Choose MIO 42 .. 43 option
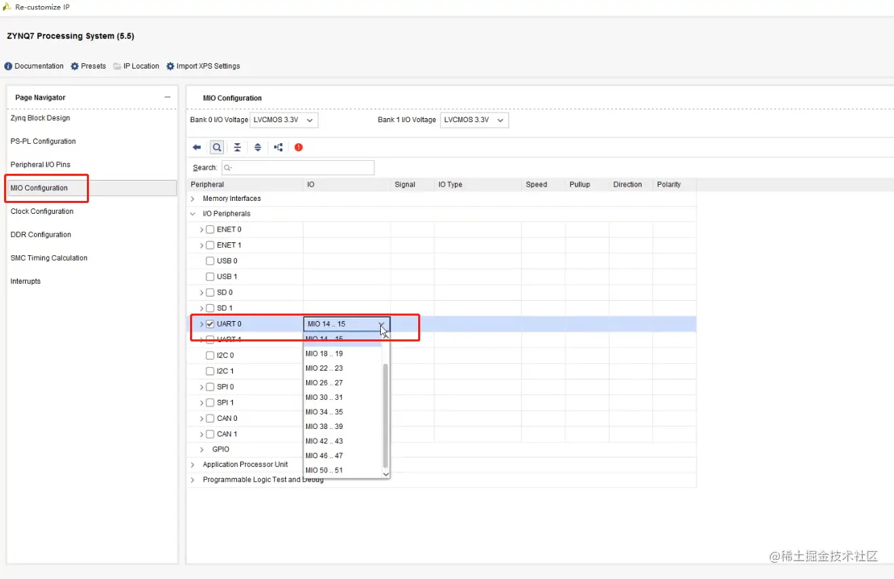Image resolution: width=894 pixels, height=579 pixels. click(343, 441)
